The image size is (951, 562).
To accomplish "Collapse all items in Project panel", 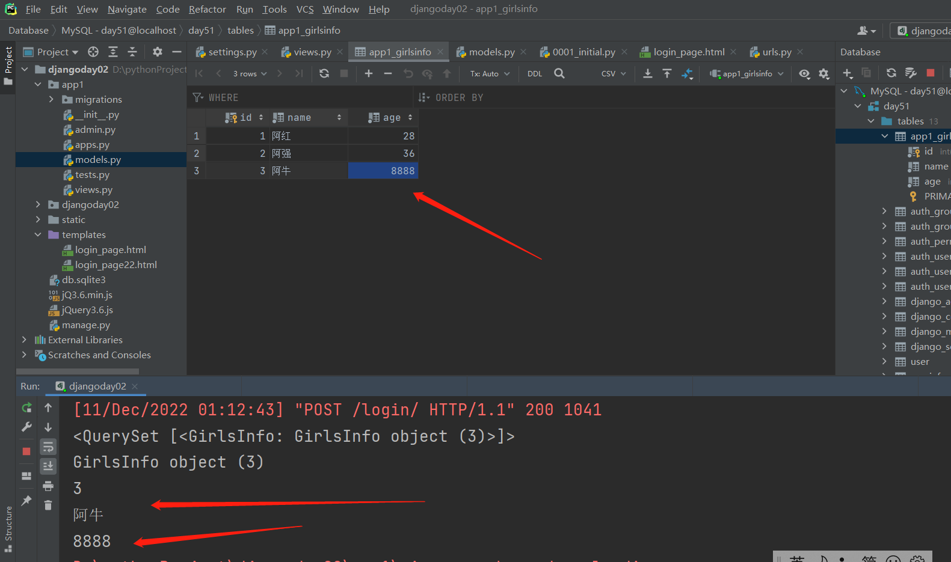I will (132, 52).
